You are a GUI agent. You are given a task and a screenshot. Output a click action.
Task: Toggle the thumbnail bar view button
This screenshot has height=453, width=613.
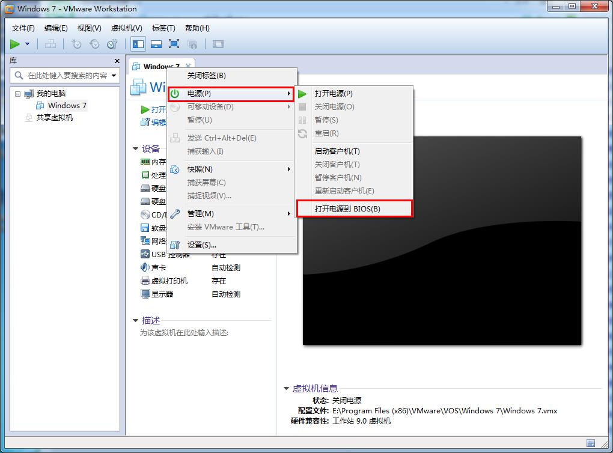click(x=156, y=44)
